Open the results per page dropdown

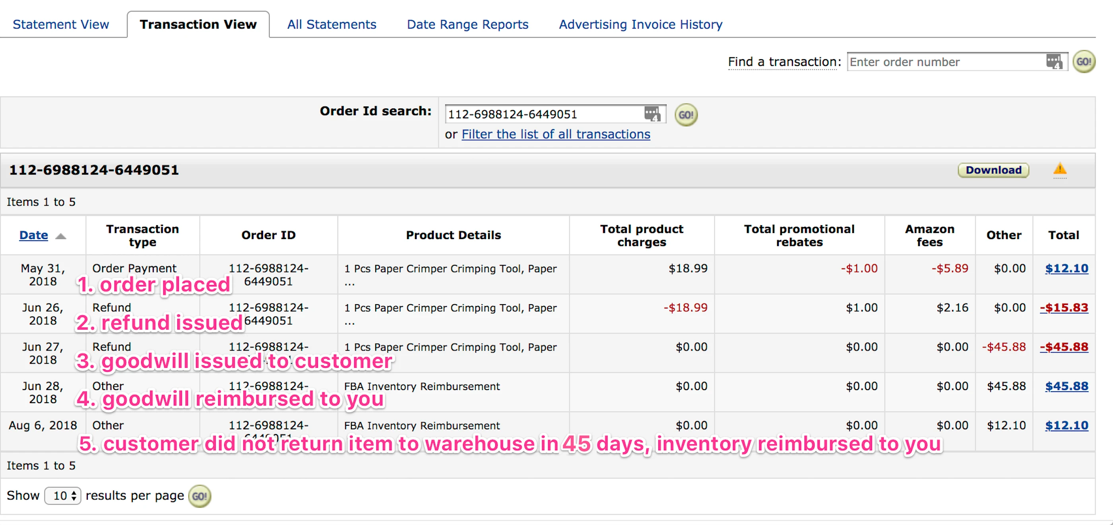[x=63, y=496]
